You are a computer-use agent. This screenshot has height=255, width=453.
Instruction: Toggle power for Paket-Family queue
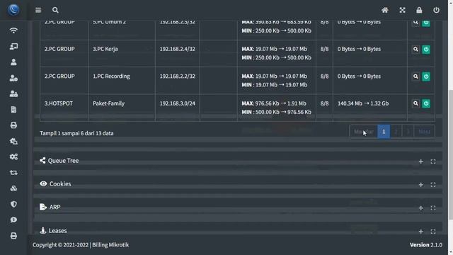point(426,103)
